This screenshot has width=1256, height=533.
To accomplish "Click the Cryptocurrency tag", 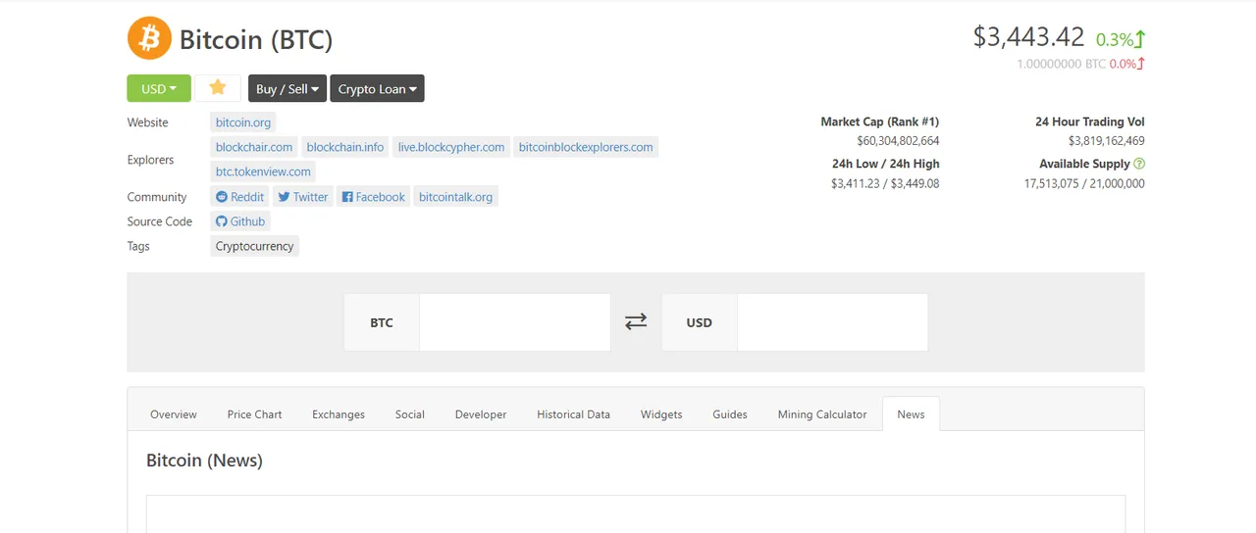I will [254, 246].
